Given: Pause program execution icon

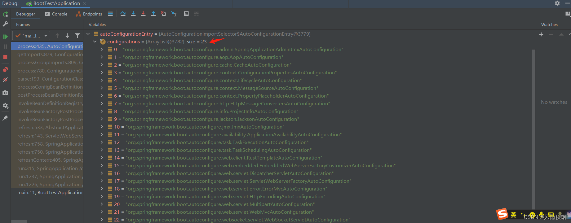Looking at the screenshot, I should (x=5, y=46).
